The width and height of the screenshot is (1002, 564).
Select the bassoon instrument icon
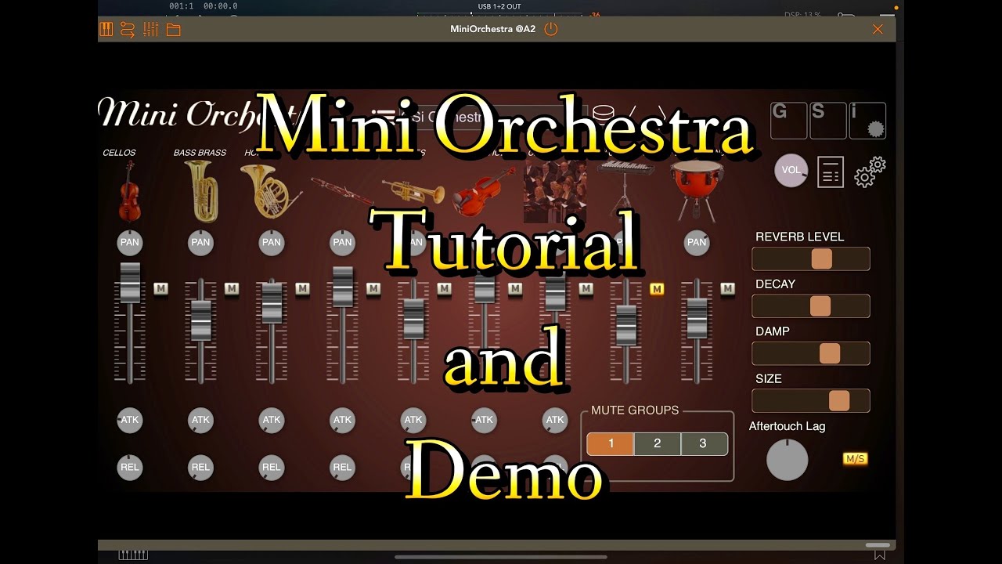point(342,191)
